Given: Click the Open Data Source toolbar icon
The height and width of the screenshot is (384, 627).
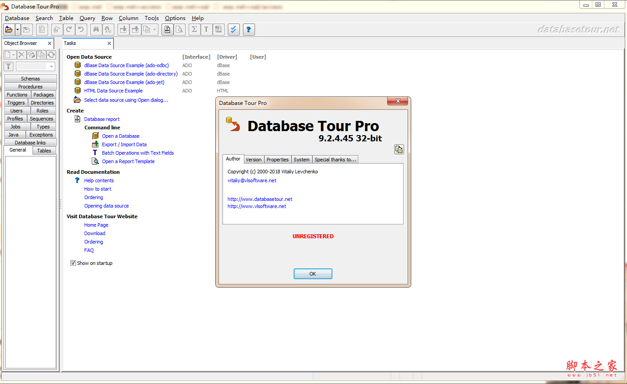Looking at the screenshot, I should pos(9,30).
